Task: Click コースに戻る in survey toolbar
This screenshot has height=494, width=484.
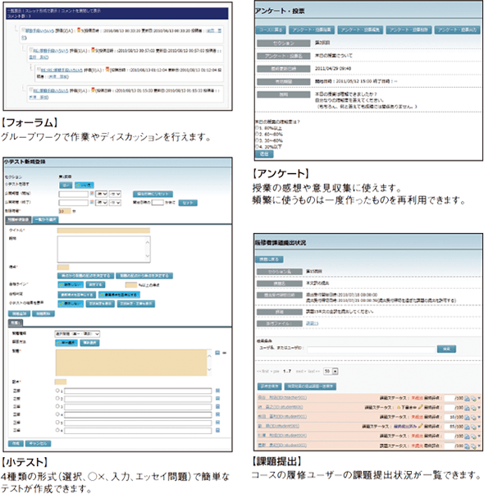Action: 271,30
